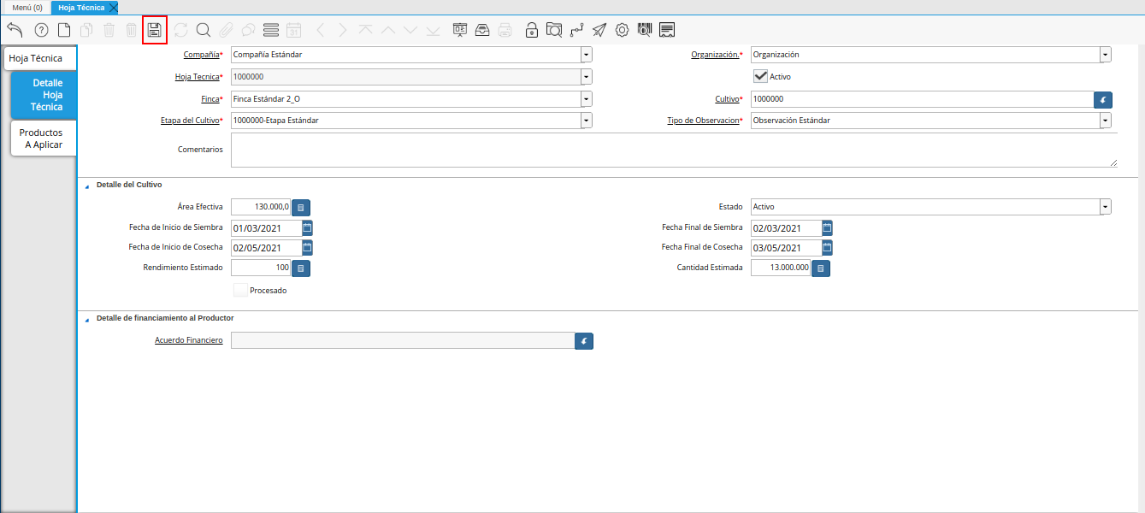Screen dimensions: 1145x513
Task: Tick the Procesado checkbox
Action: 240,290
